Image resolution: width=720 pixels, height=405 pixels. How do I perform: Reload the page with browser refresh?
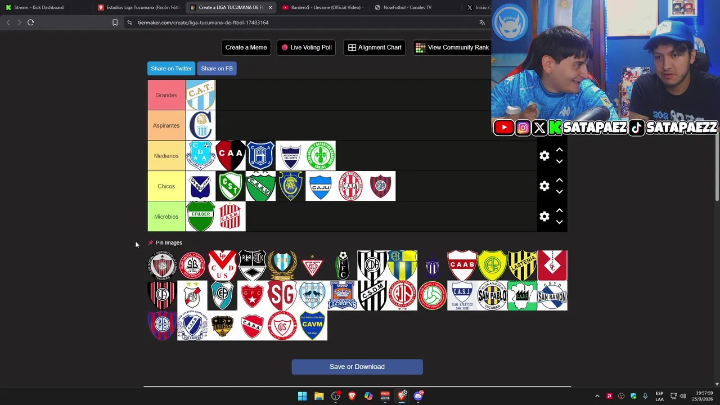tap(31, 22)
